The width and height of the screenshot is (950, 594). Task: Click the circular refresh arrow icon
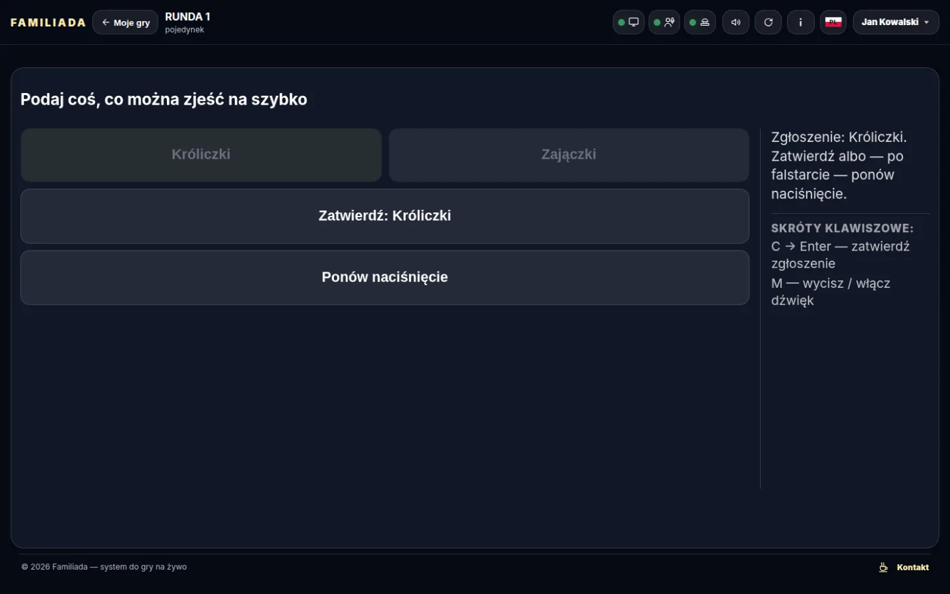(768, 22)
